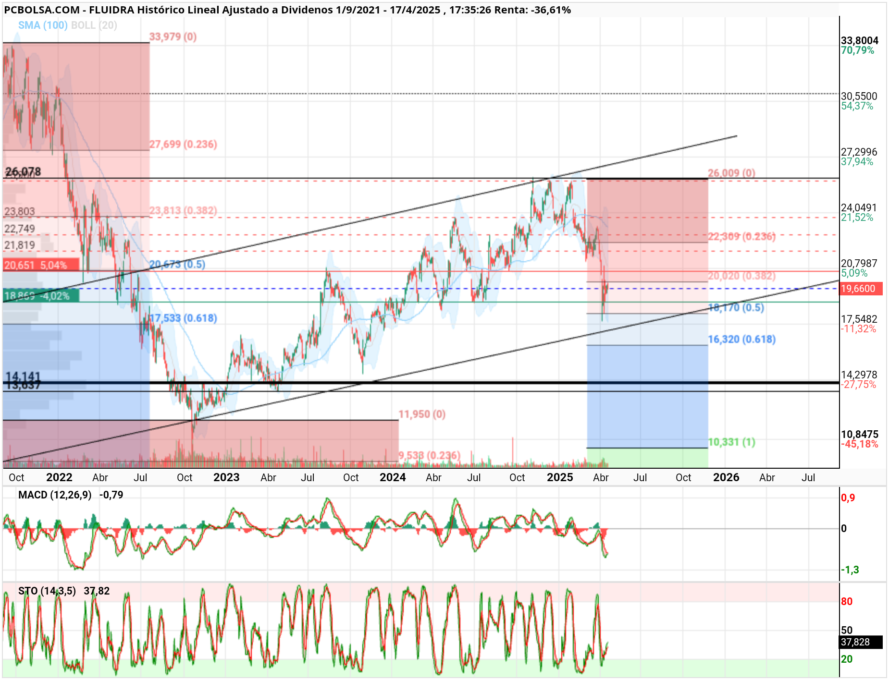Click the 33,8004 price axis value
The height and width of the screenshot is (680, 889).
tap(860, 40)
